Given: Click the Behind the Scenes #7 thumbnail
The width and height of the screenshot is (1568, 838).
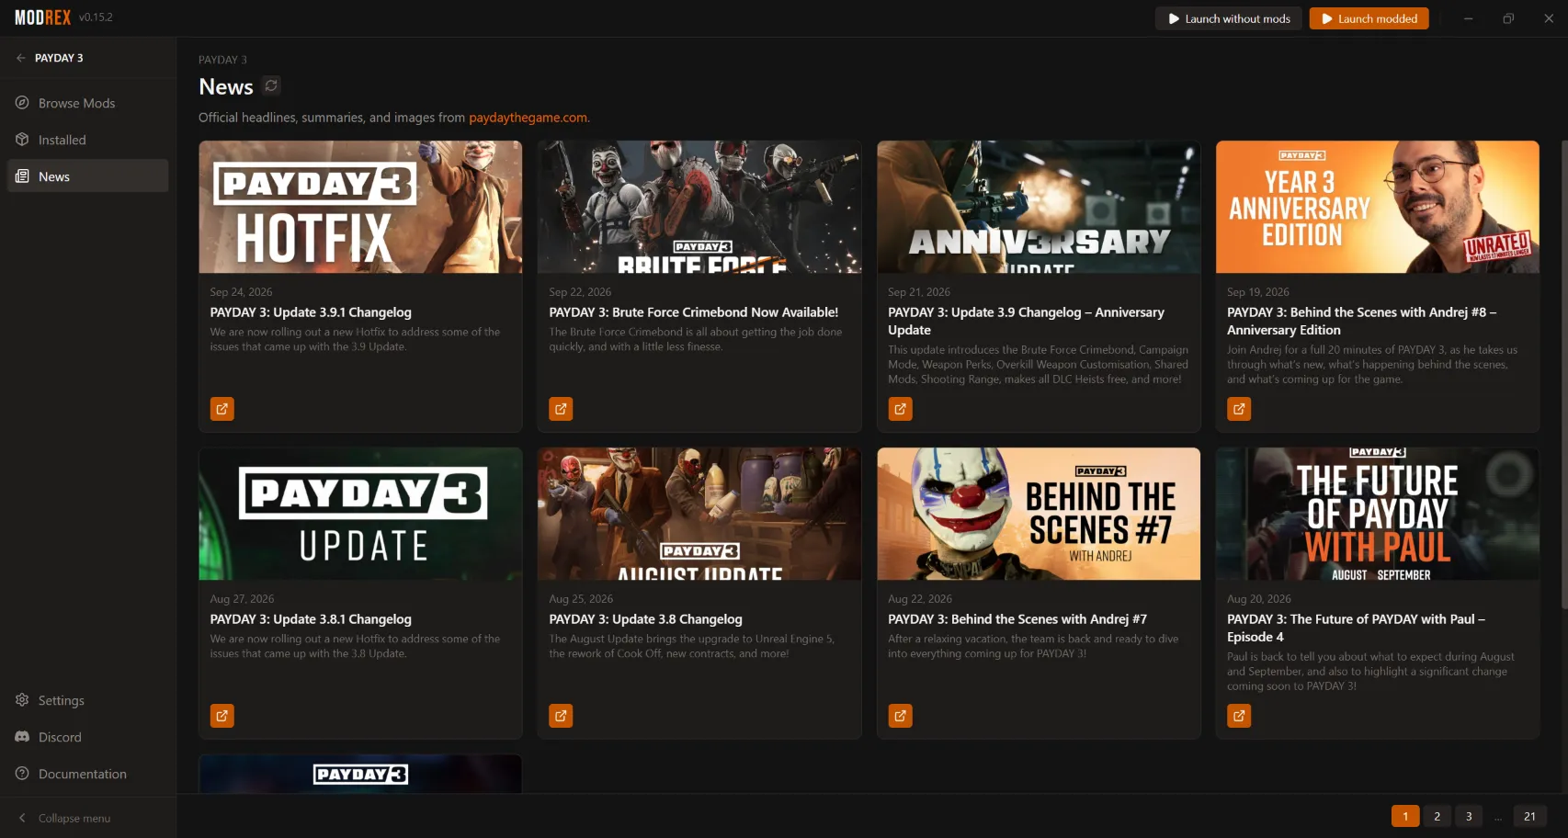Looking at the screenshot, I should (x=1039, y=514).
